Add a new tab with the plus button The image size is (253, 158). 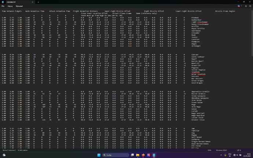pyautogui.click(x=38, y=2)
